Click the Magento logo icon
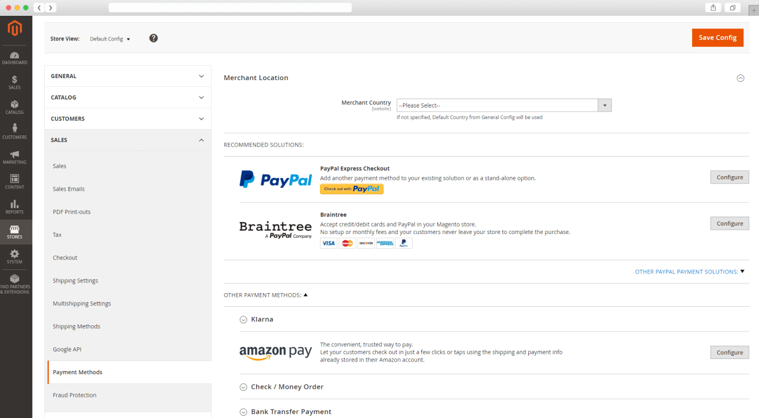759x418 pixels. coord(15,28)
